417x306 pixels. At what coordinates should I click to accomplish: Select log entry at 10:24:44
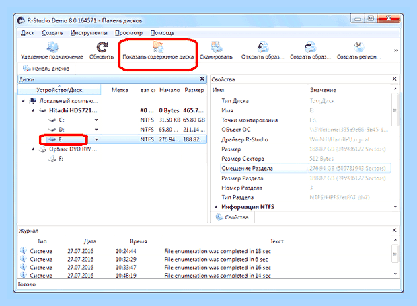204,251
